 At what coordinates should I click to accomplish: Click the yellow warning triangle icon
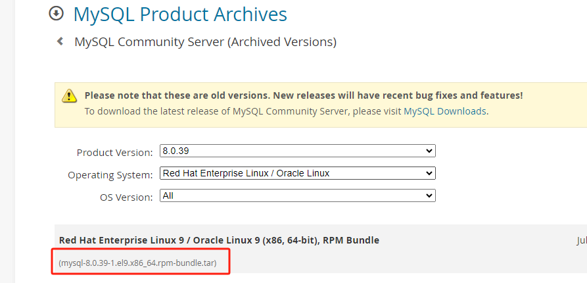tap(70, 96)
